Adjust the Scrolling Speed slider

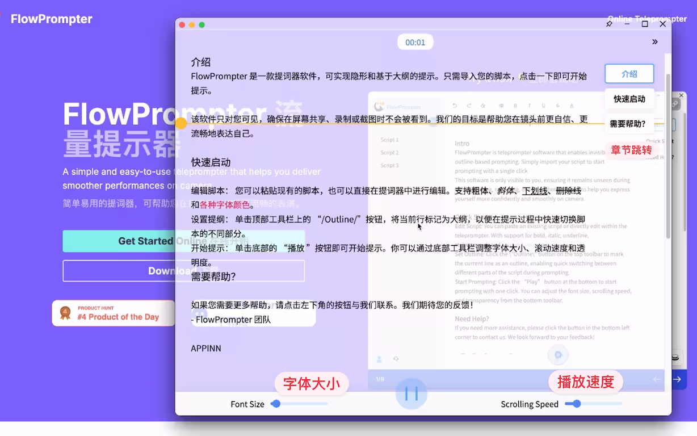(594, 404)
